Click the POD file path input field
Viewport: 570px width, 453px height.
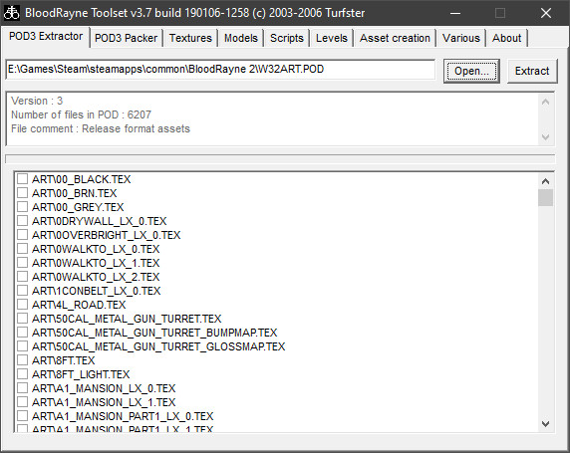[220, 70]
